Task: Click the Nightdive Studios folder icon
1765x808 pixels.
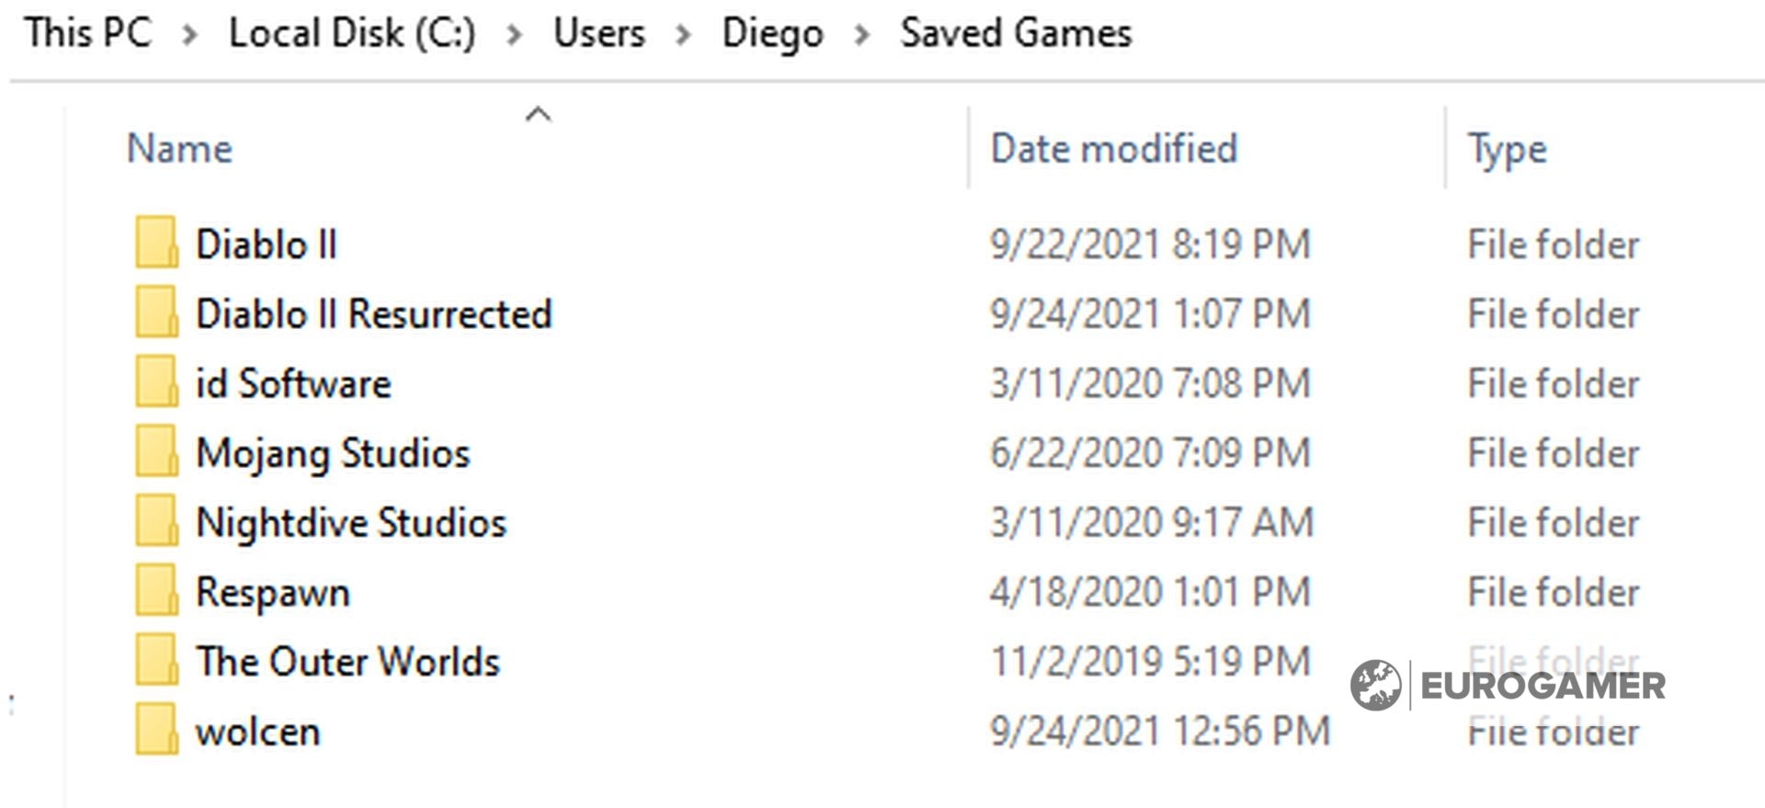Action: click(156, 521)
